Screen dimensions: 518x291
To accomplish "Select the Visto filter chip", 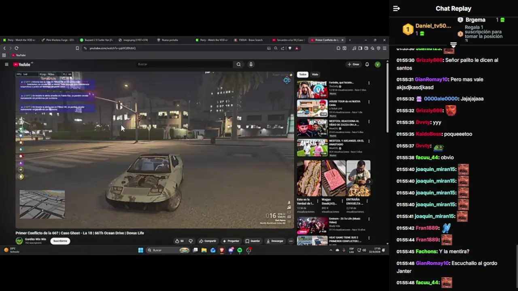I will [x=315, y=74].
